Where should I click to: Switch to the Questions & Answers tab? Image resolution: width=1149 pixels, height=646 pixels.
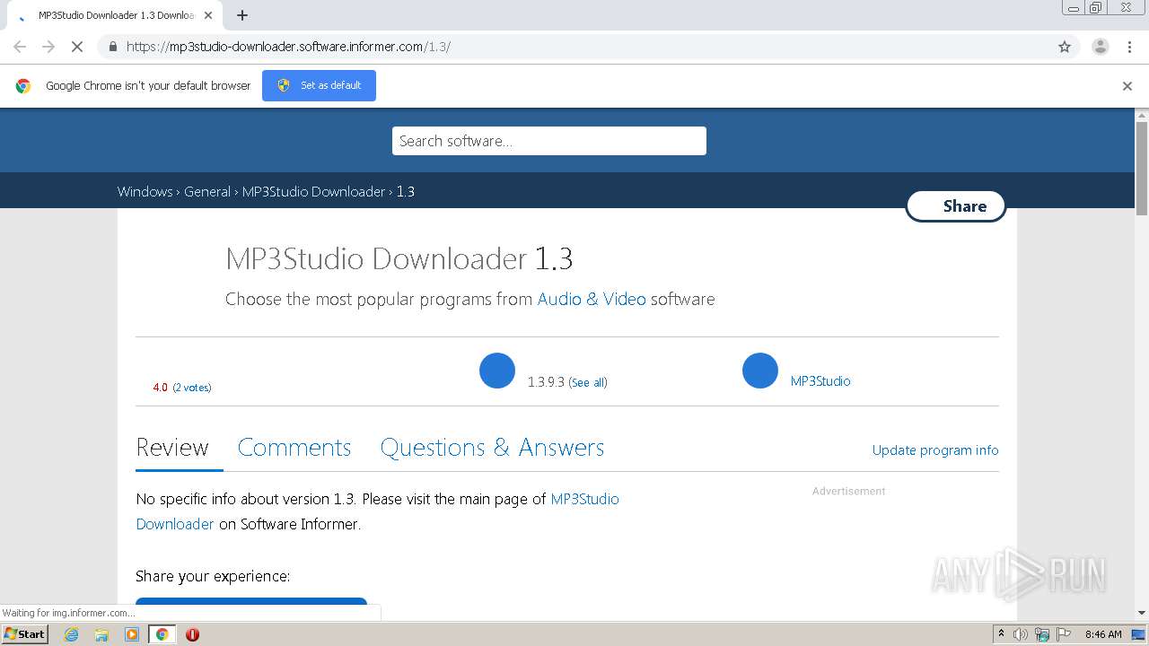(492, 448)
